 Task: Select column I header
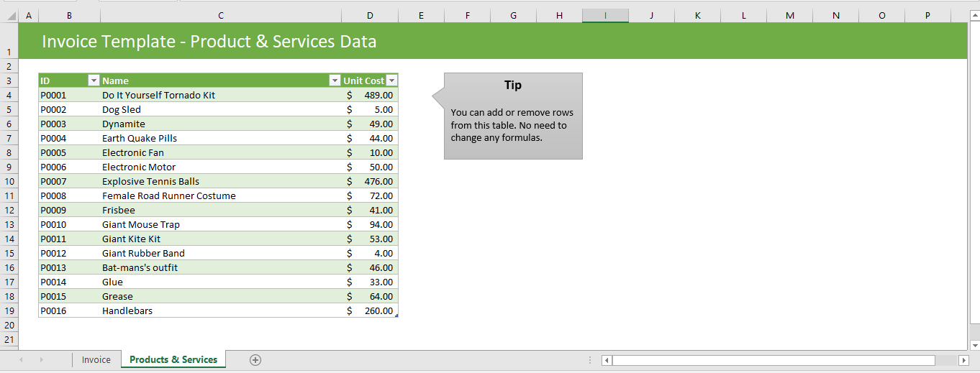[x=605, y=15]
